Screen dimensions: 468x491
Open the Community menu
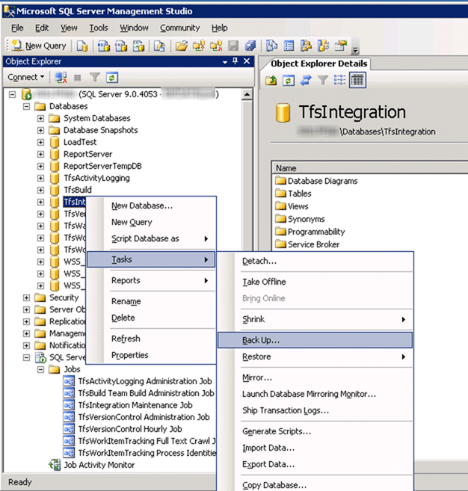point(180,28)
